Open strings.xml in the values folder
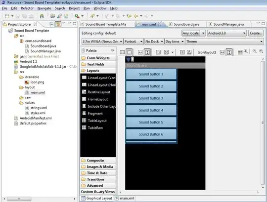Viewport: 267px width, 202px height. pos(39,108)
